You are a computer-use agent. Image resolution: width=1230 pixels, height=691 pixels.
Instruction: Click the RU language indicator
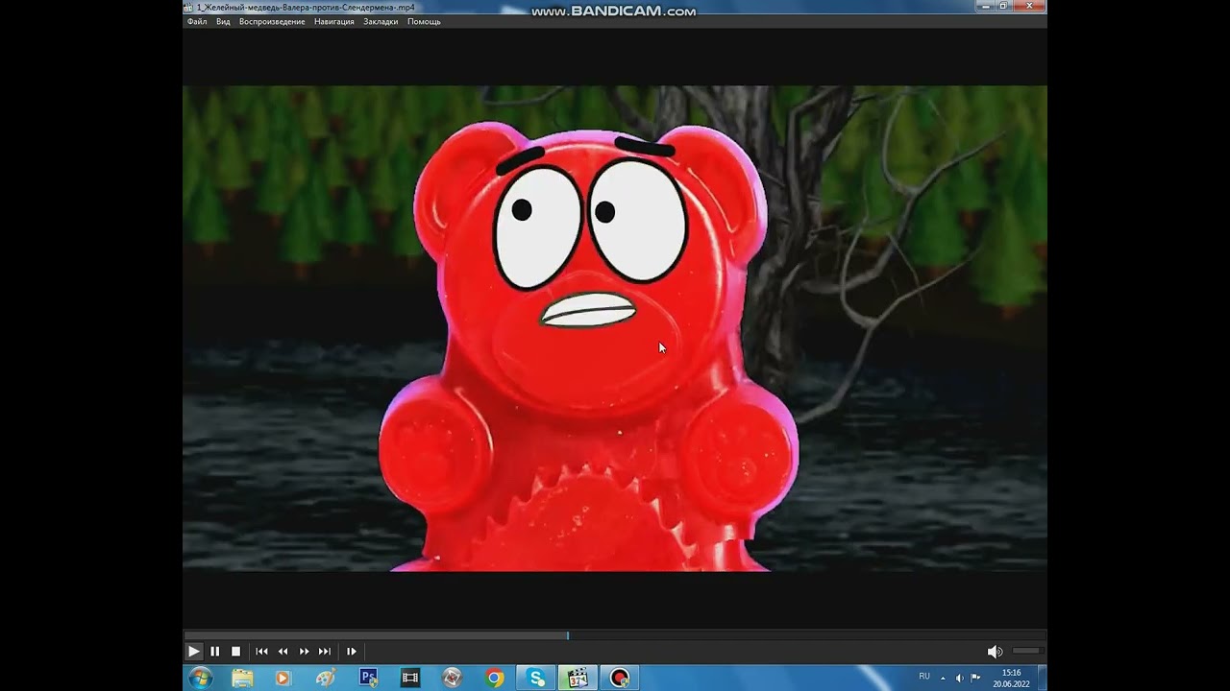[x=924, y=677]
